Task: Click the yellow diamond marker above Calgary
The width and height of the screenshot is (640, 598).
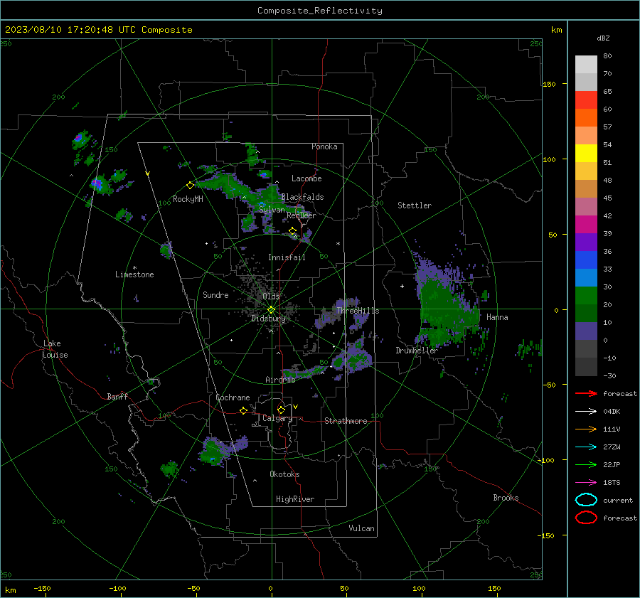Action: [281, 410]
